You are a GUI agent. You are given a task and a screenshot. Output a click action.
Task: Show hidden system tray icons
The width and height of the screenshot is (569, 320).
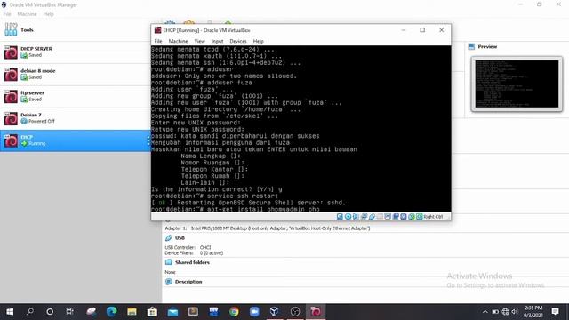click(485, 312)
